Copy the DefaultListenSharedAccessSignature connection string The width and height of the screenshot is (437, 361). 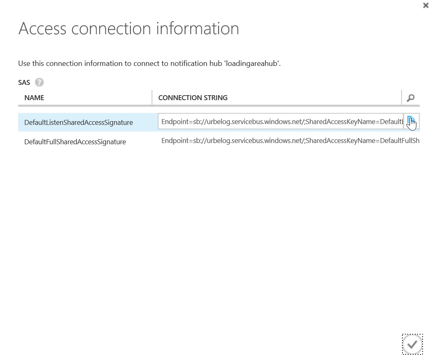click(x=411, y=121)
